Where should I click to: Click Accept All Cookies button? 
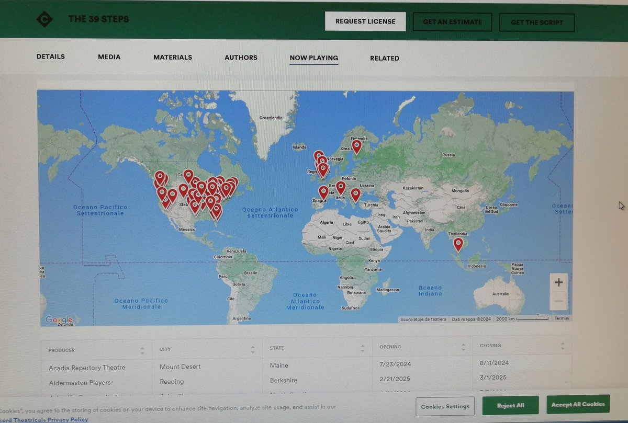(x=578, y=404)
